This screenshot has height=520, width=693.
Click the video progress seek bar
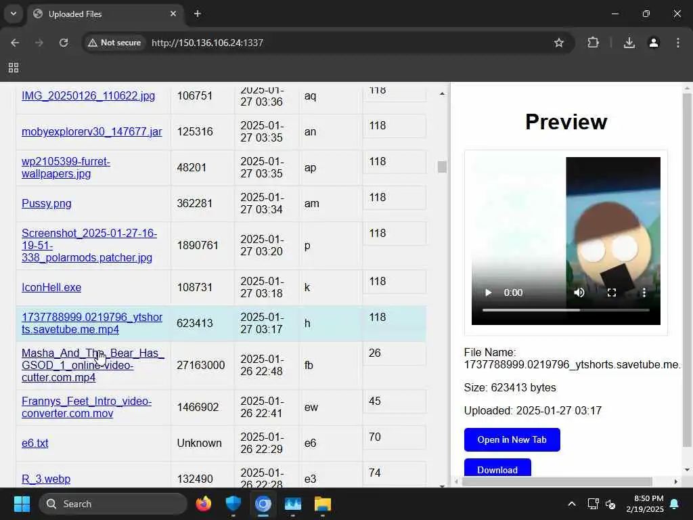pyautogui.click(x=566, y=310)
